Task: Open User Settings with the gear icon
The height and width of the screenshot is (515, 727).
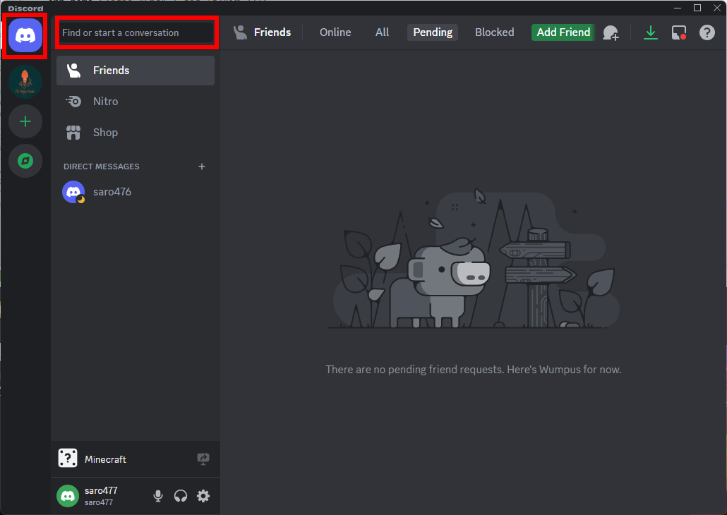Action: [x=203, y=496]
